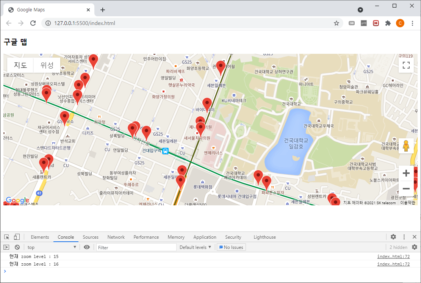421x283 pixels.
Task: Switch to the Performance tab
Action: click(146, 237)
